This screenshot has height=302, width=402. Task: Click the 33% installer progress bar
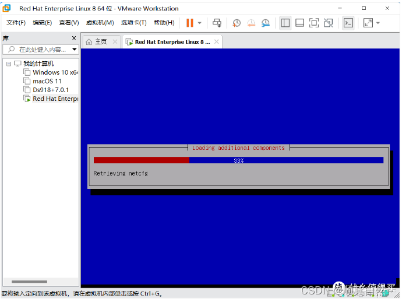238,160
